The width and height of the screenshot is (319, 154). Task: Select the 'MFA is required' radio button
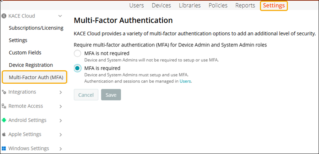click(77, 68)
